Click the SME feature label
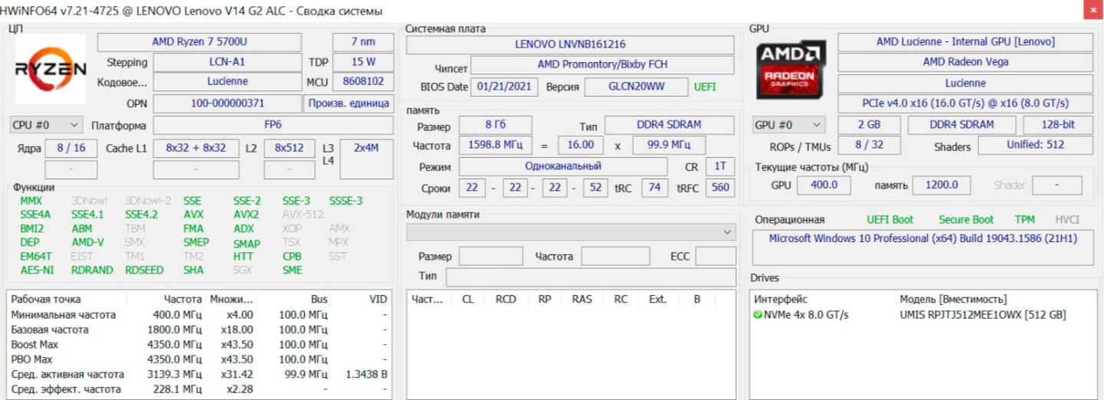Viewport: 1104px width, 400px height. coord(292,270)
